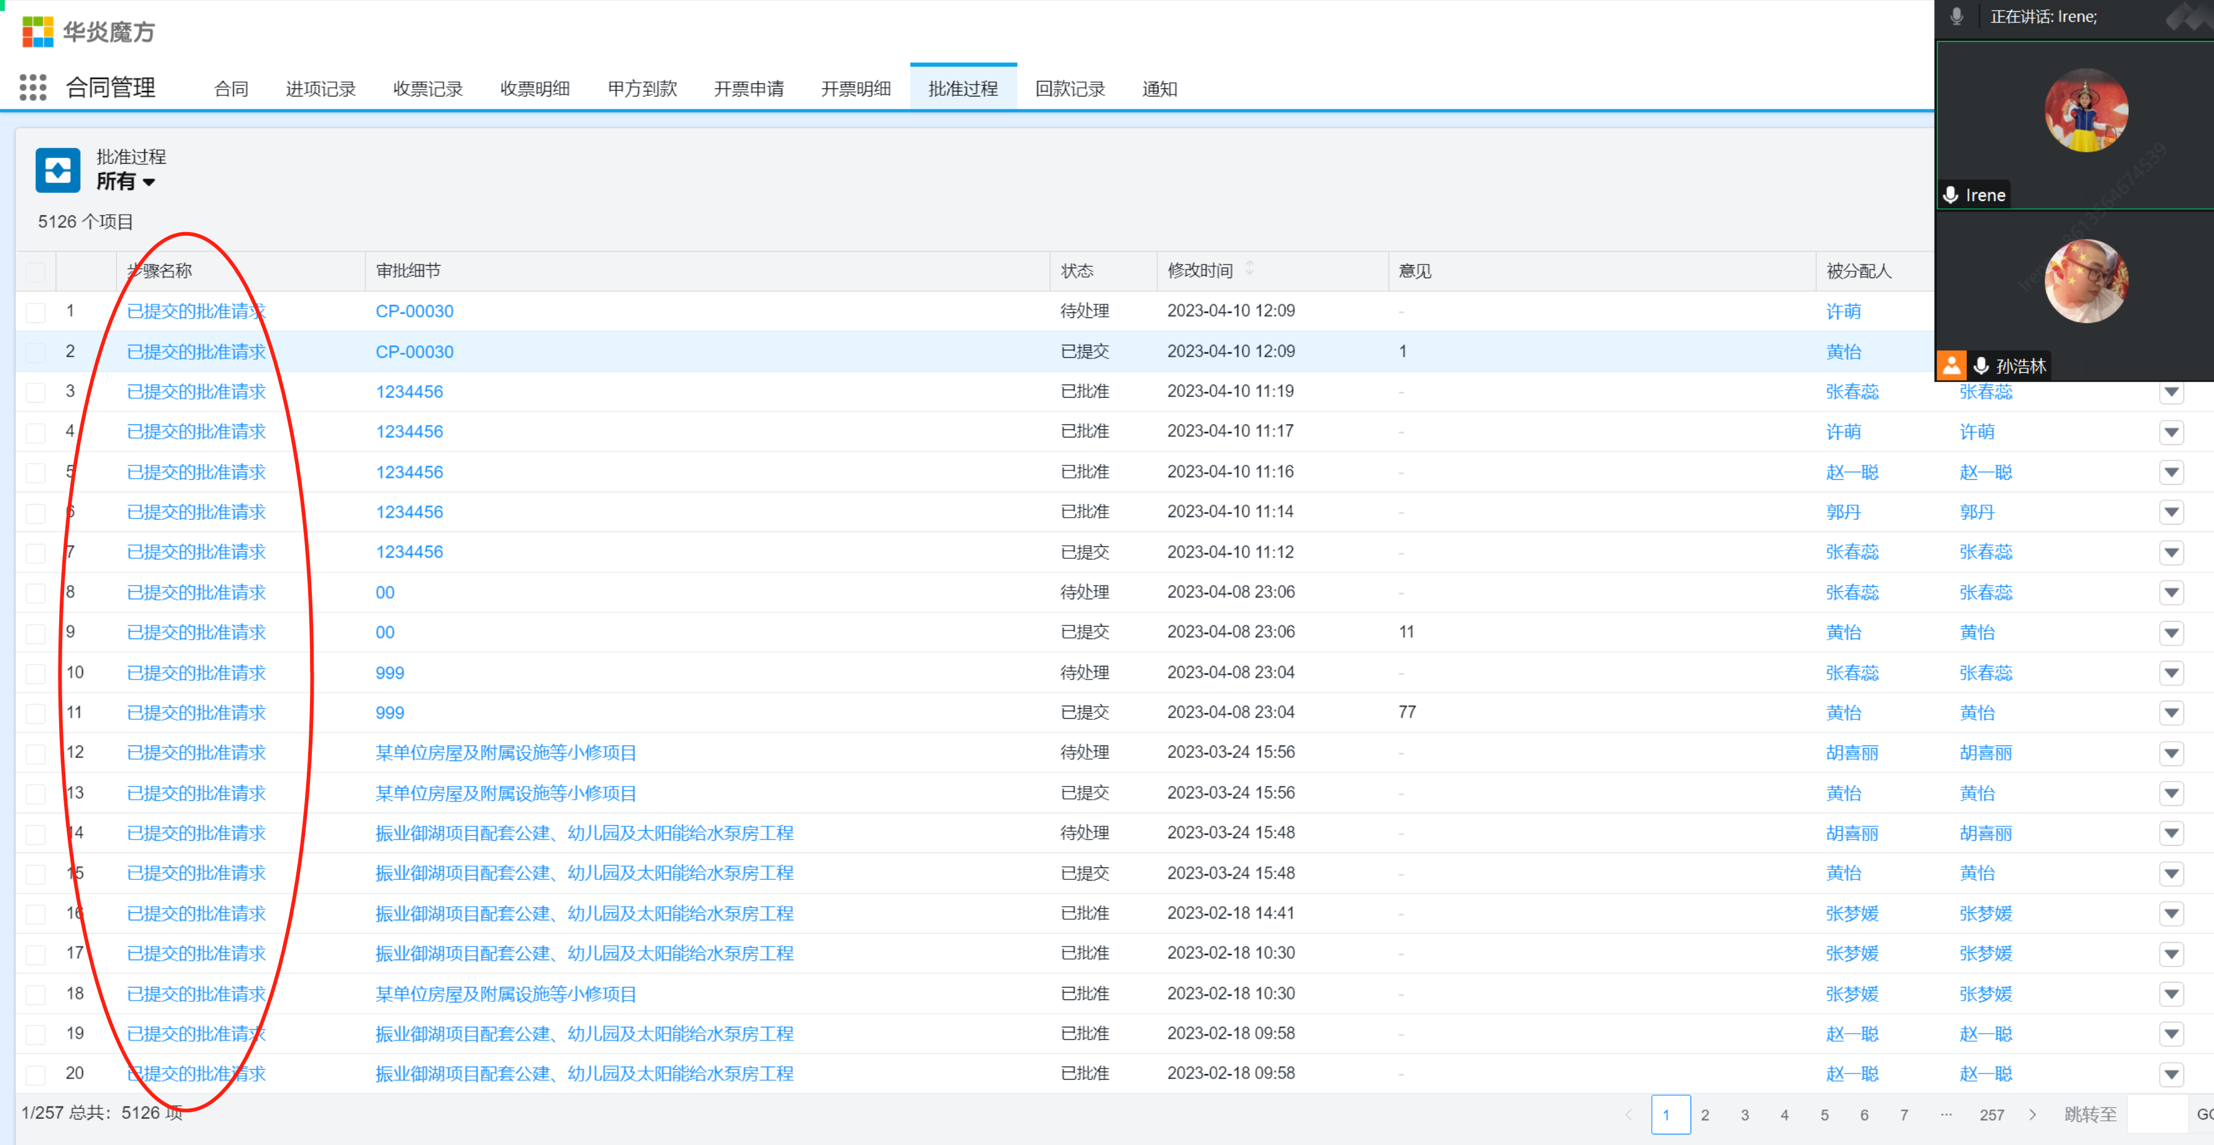Click 孙浩林's microphone icon
The image size is (2214, 1145).
point(1980,365)
